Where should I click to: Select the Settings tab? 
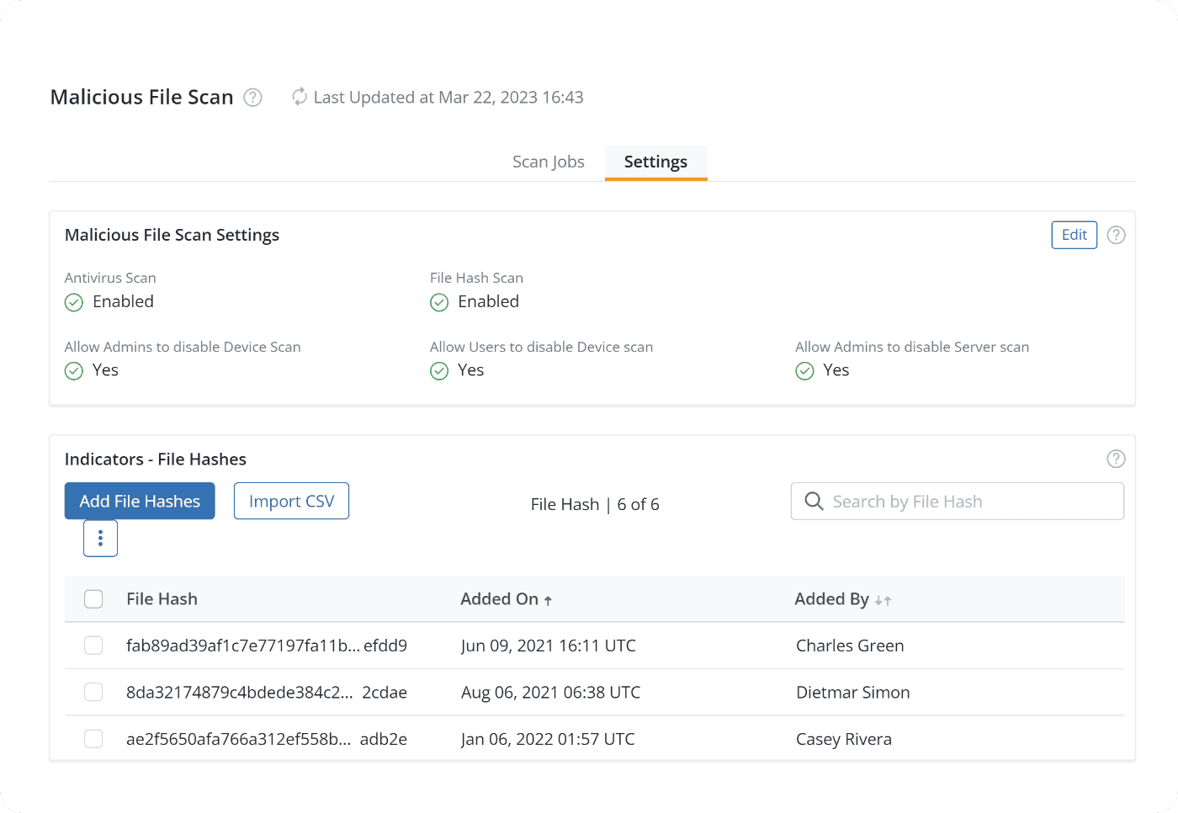point(655,162)
